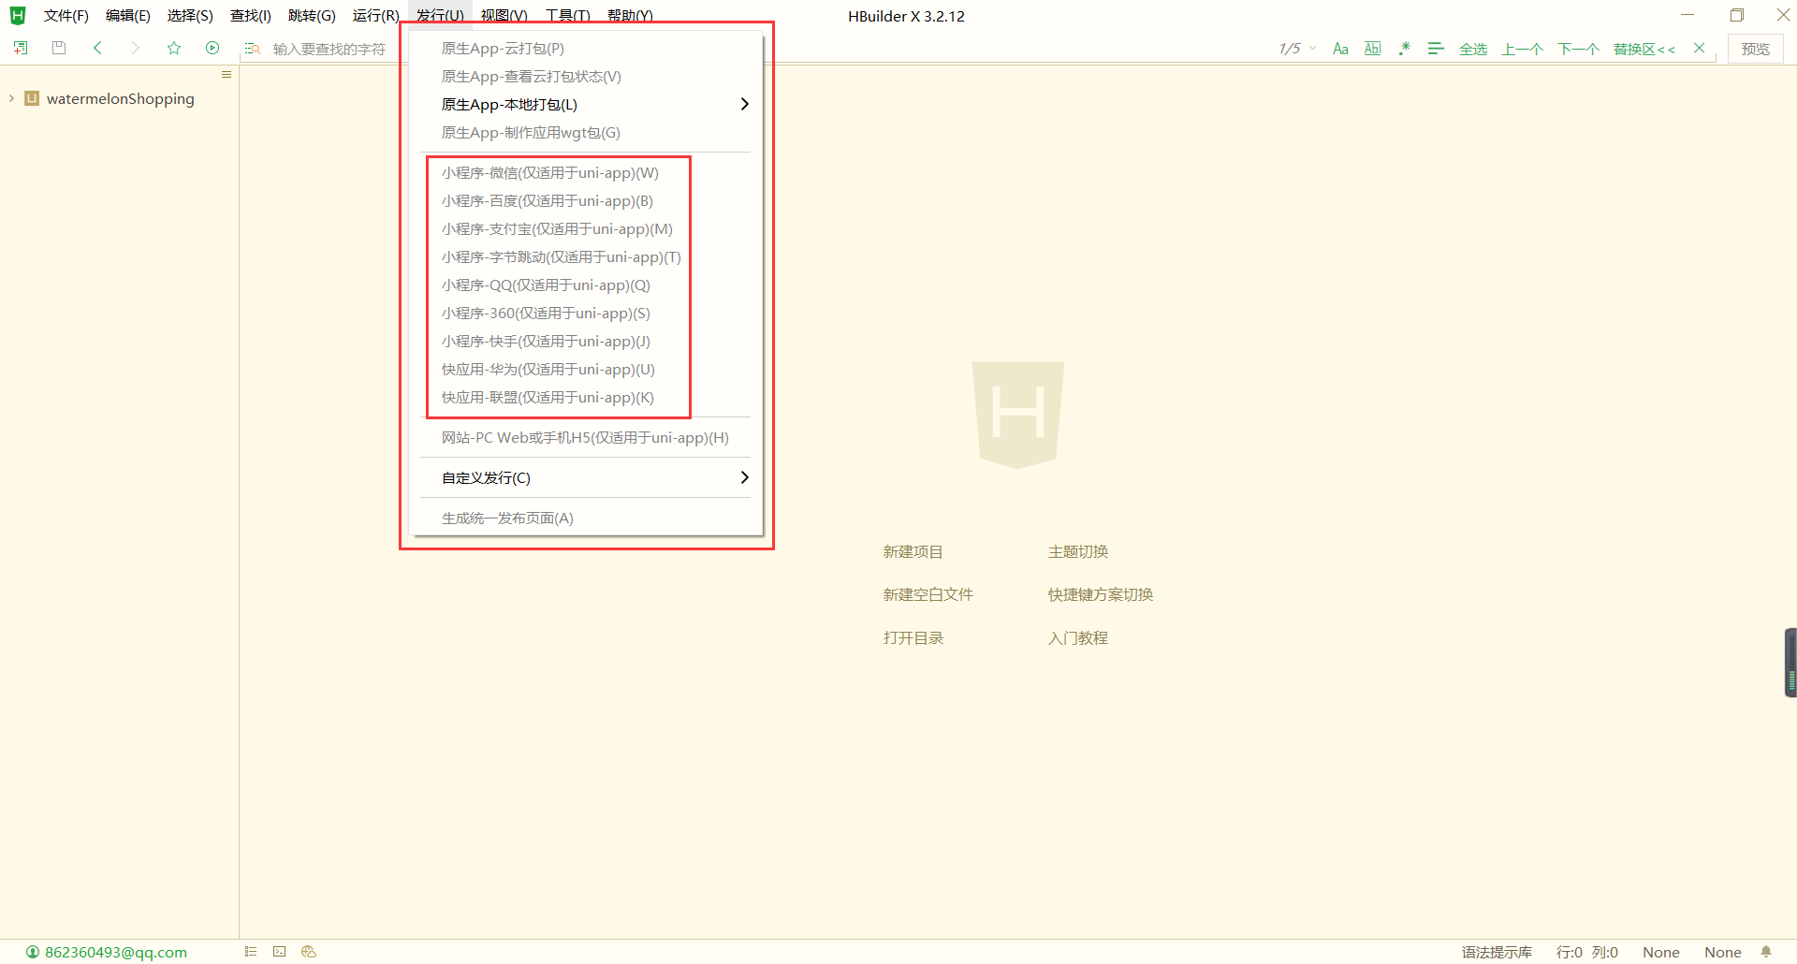Screen dimensions: 1797x964
Task: Choose 小程序-百度 publish option
Action: [548, 201]
